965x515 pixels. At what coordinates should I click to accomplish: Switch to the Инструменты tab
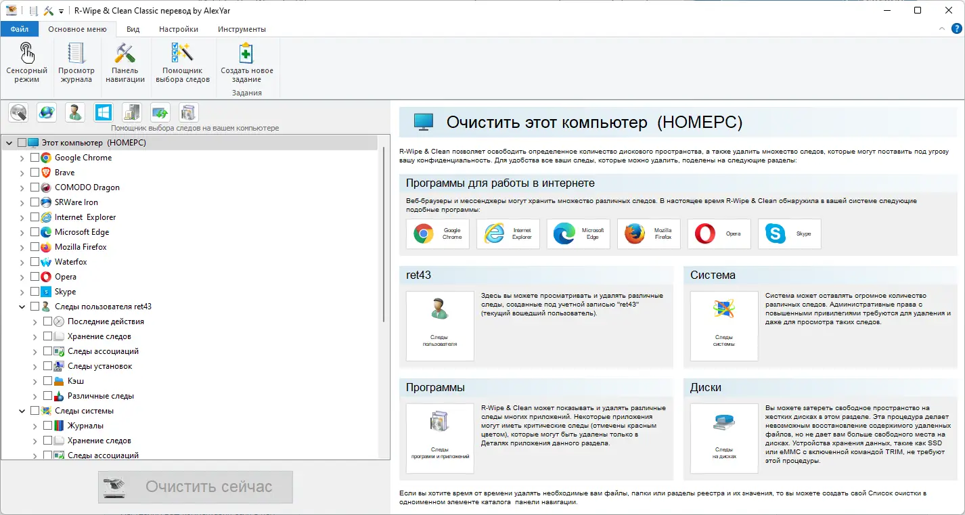pos(242,29)
